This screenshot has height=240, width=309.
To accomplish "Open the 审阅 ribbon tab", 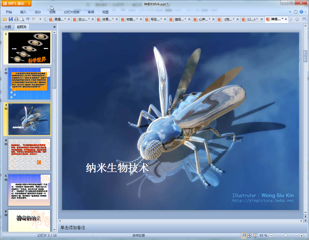I will [91, 12].
